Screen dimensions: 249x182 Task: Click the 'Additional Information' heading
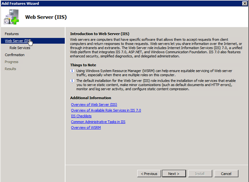click(x=90, y=98)
